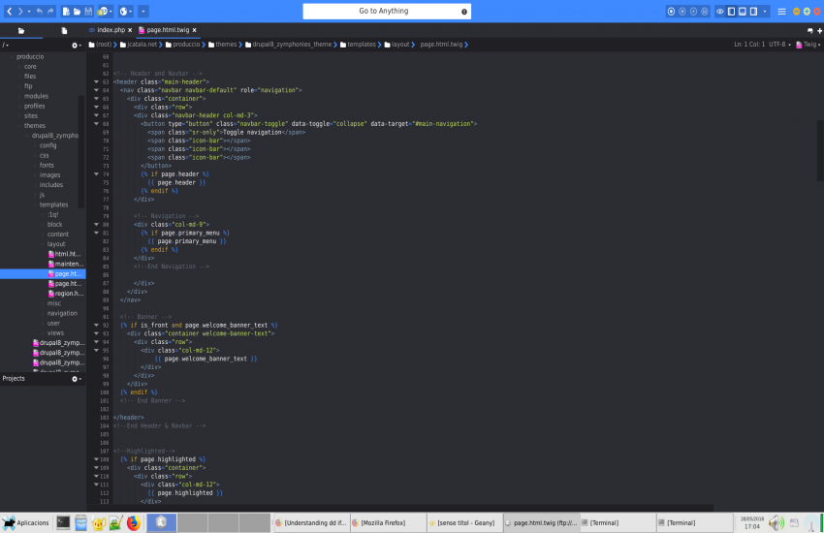This screenshot has height=533, width=824.
Task: Open the terminal launcher in the taskbar
Action: (63, 522)
